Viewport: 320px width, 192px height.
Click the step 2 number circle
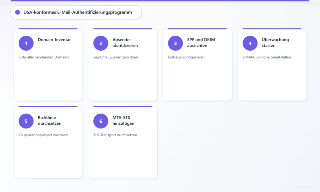101,43
